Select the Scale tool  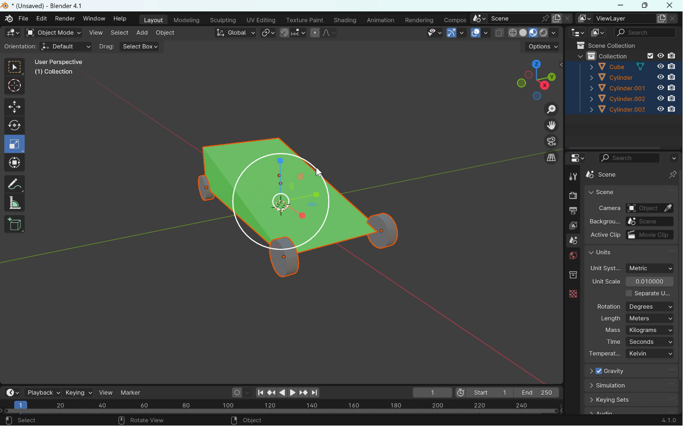[x=15, y=144]
